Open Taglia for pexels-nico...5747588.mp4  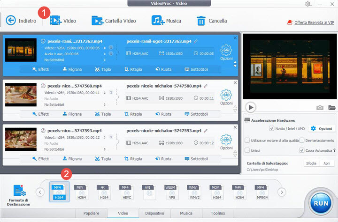(x=103, y=114)
